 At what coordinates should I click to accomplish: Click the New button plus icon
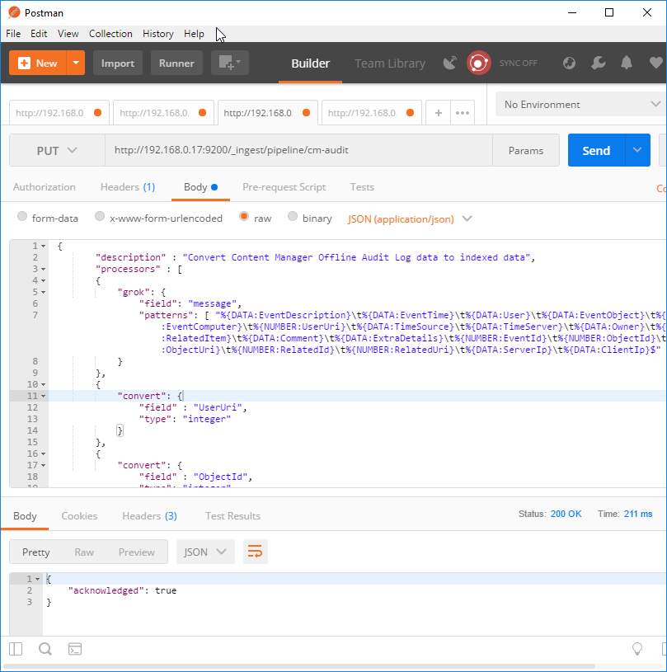point(25,63)
